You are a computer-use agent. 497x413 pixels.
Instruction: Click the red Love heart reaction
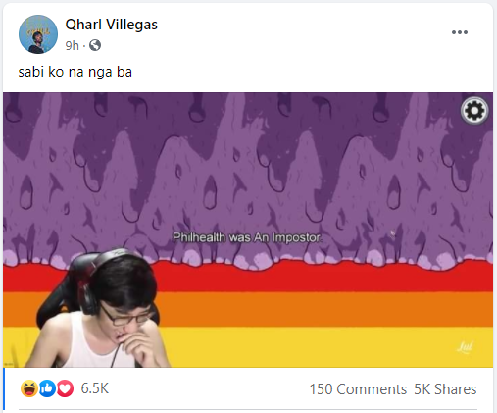coord(65,388)
